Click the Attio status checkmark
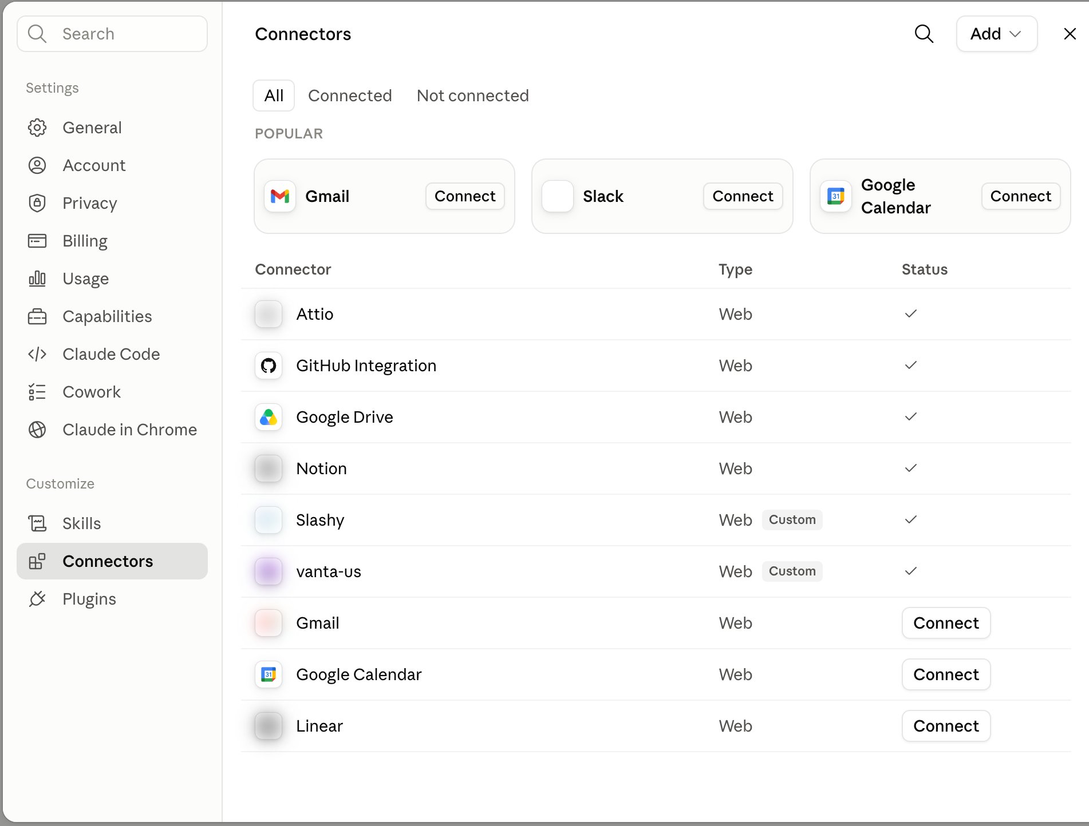 pos(910,313)
